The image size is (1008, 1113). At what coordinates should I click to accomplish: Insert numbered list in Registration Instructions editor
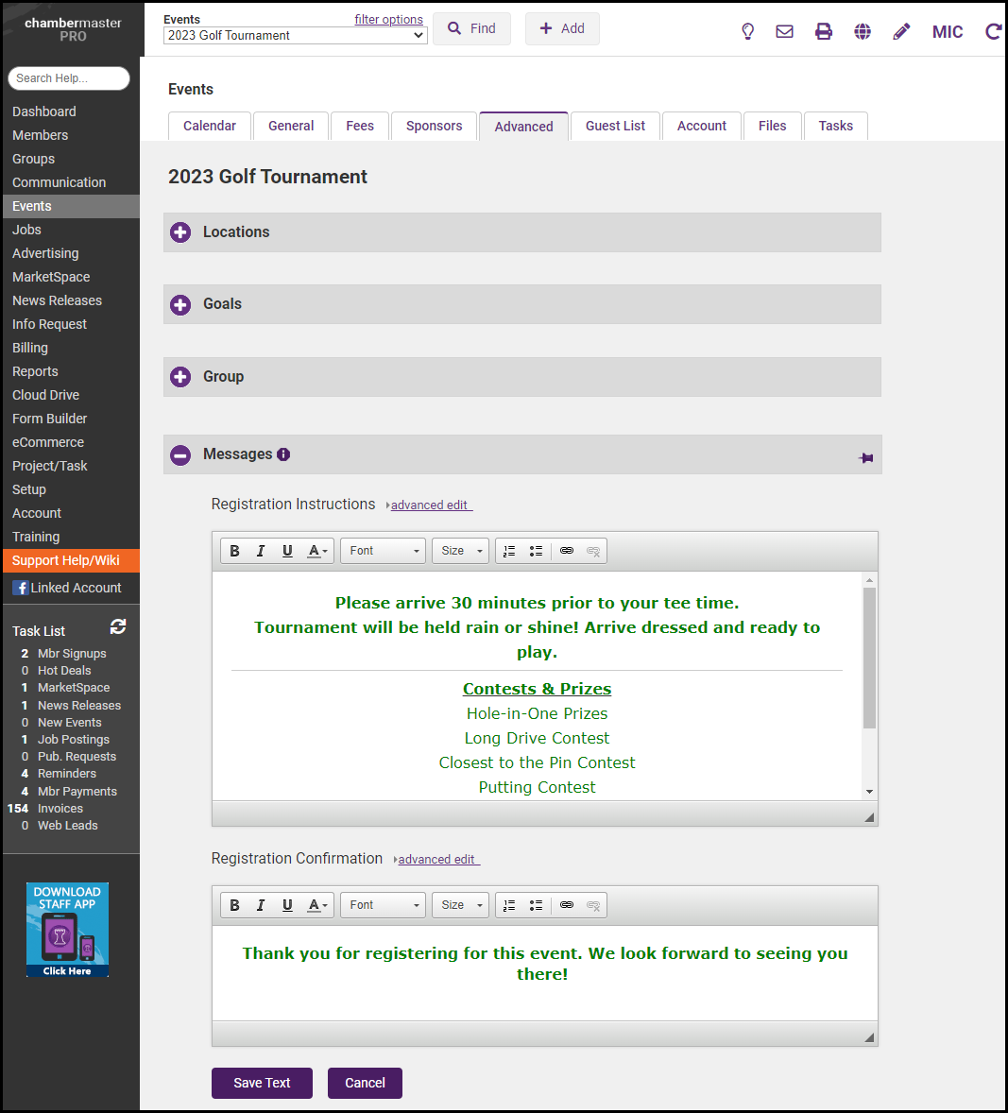coord(509,551)
